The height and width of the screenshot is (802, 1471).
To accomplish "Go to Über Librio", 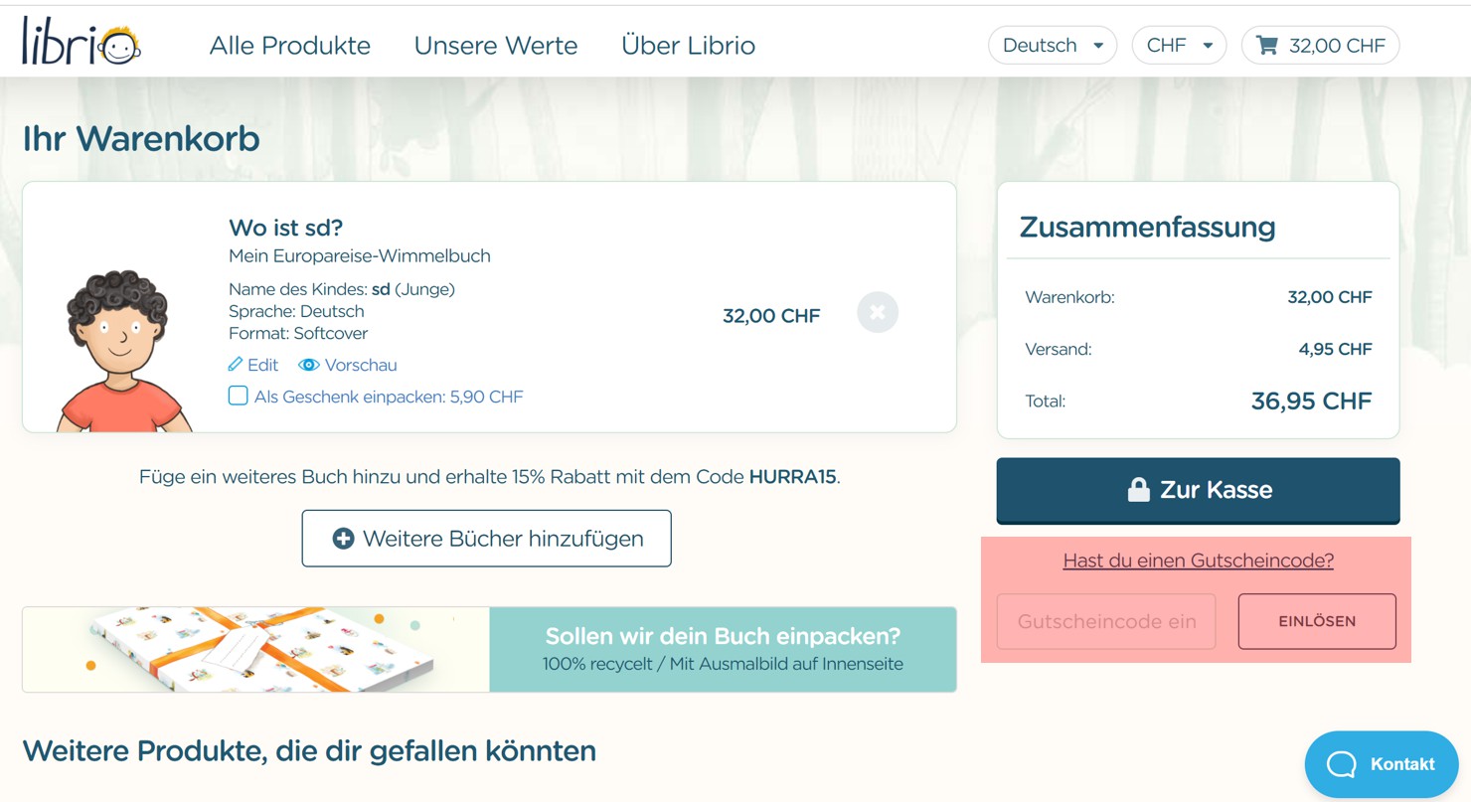I will pos(688,46).
